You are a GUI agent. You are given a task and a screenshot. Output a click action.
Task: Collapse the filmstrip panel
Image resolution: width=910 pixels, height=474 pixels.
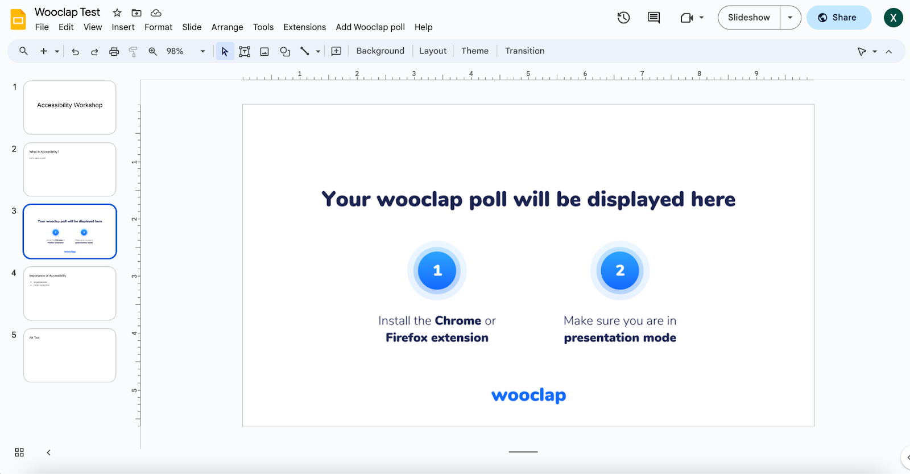[48, 452]
